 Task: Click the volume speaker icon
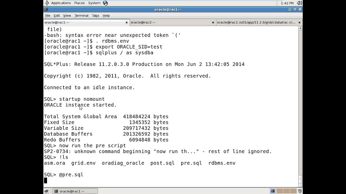point(299,3)
